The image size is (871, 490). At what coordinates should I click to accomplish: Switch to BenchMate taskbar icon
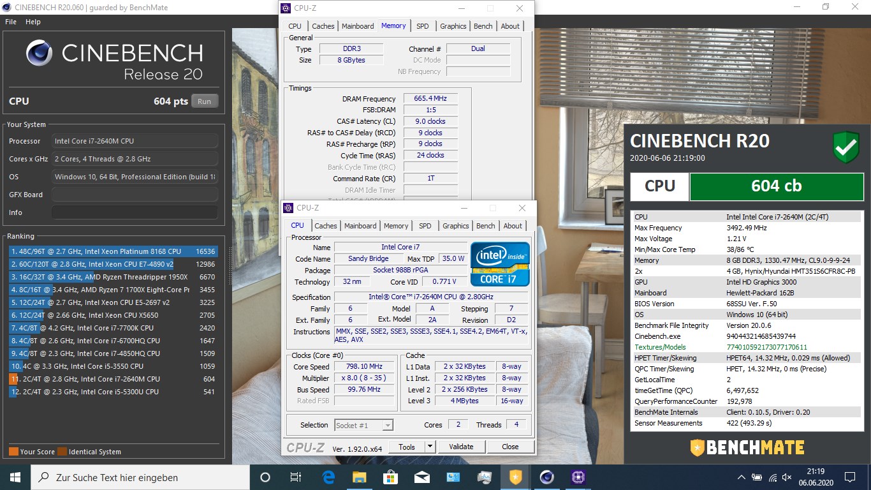click(515, 477)
